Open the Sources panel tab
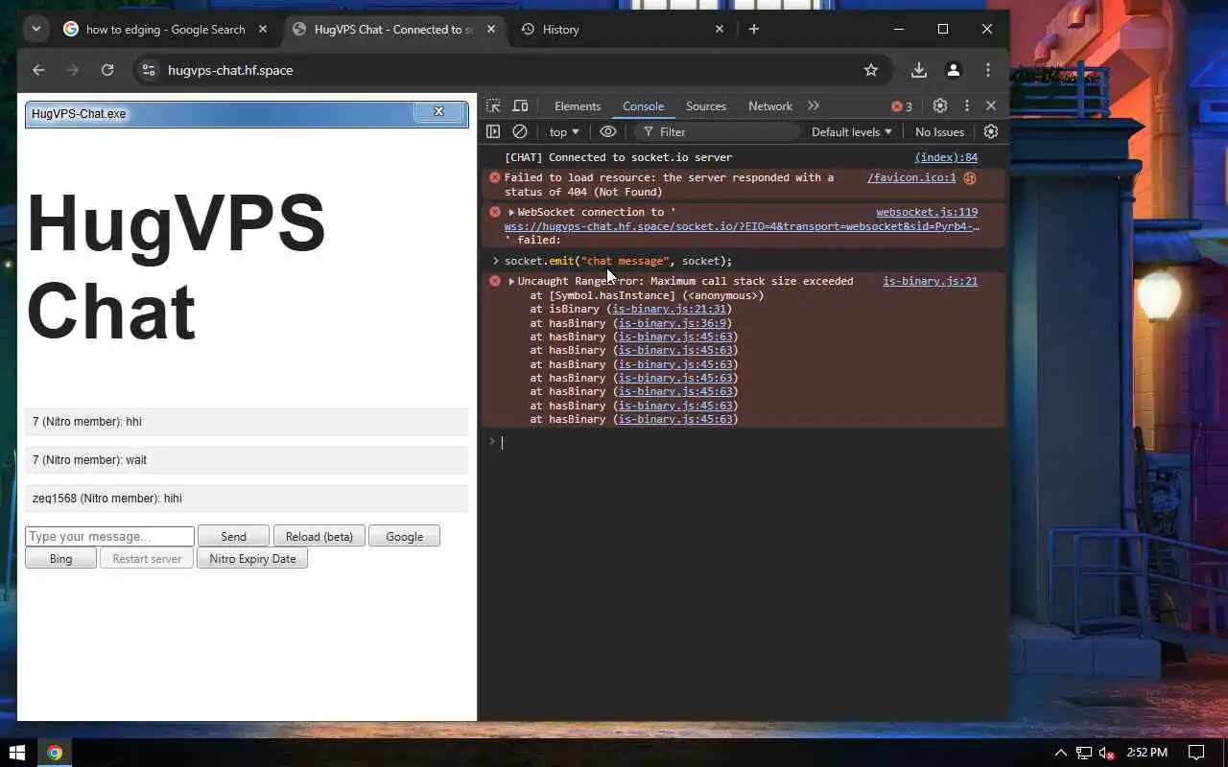The height and width of the screenshot is (767, 1228). pyautogui.click(x=706, y=106)
